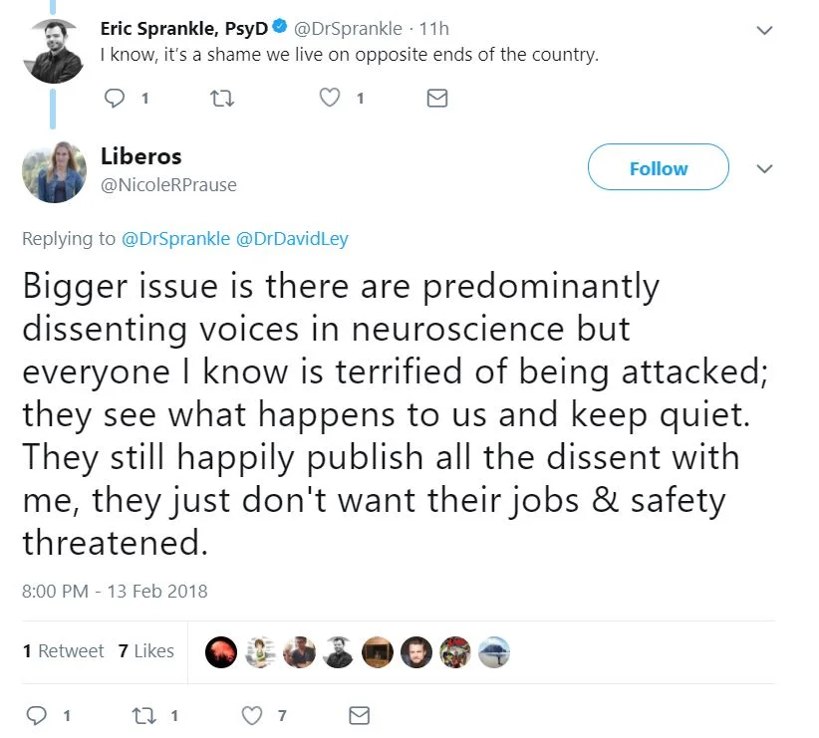Expand the chevron menu beside the Follow button
The height and width of the screenshot is (738, 819).
point(764,168)
